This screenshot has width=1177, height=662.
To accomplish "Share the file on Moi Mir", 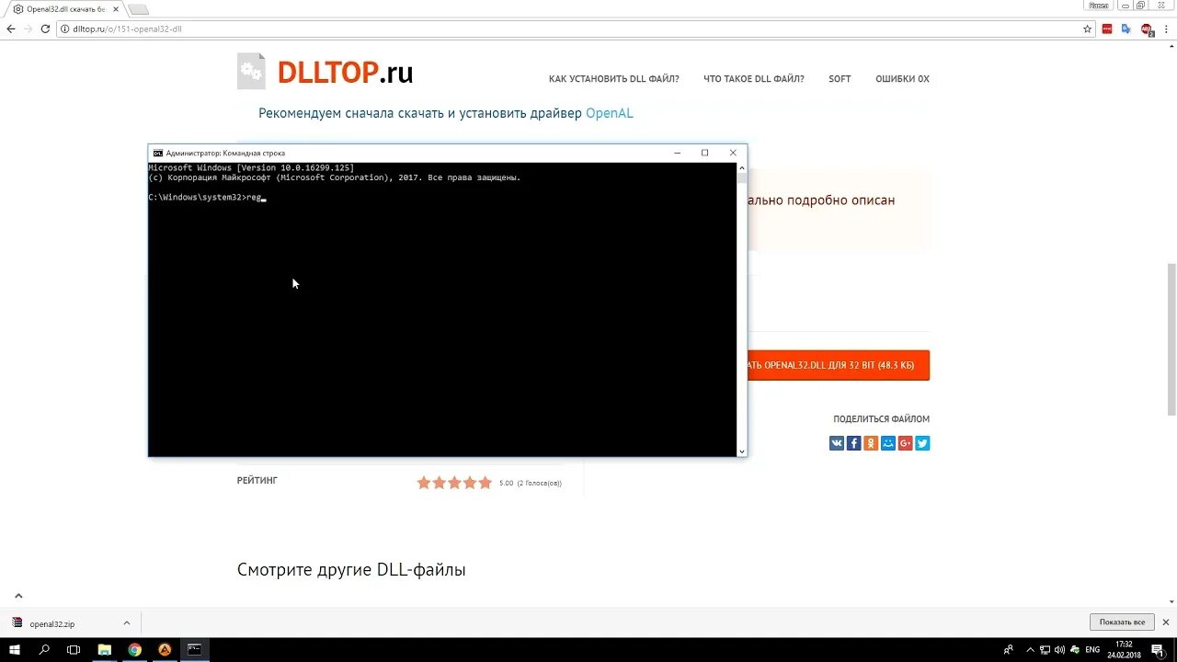I will (x=888, y=443).
